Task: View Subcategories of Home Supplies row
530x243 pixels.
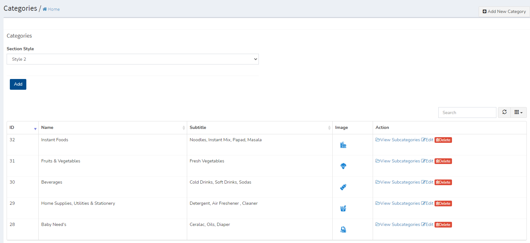Action: [398, 204]
